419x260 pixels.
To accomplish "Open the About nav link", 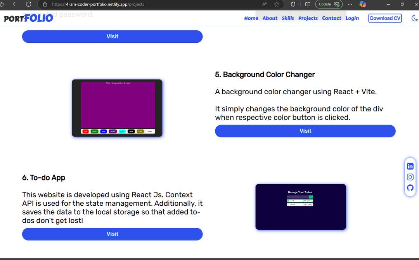I will (270, 18).
